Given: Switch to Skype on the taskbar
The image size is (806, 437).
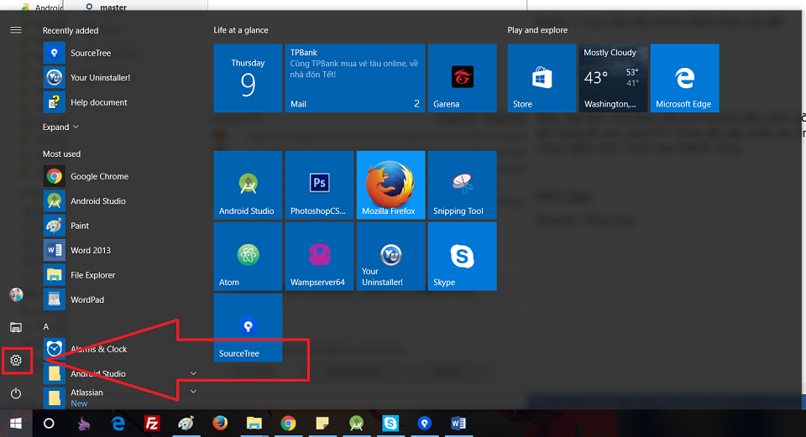Looking at the screenshot, I should [390, 423].
